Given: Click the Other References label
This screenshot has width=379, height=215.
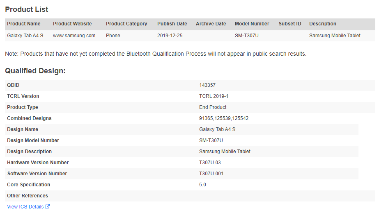Looking at the screenshot, I should 28,196.
